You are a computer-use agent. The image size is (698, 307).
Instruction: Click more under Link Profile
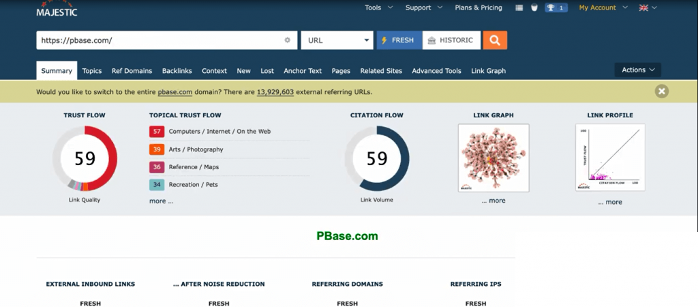[610, 202]
